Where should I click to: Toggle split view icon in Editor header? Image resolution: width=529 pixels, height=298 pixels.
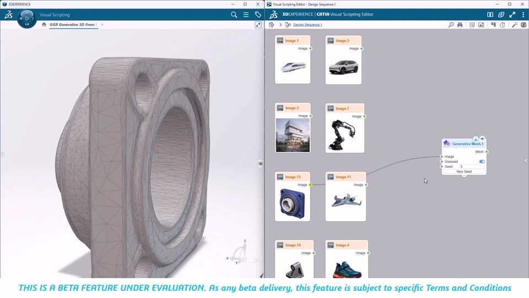tap(490, 14)
